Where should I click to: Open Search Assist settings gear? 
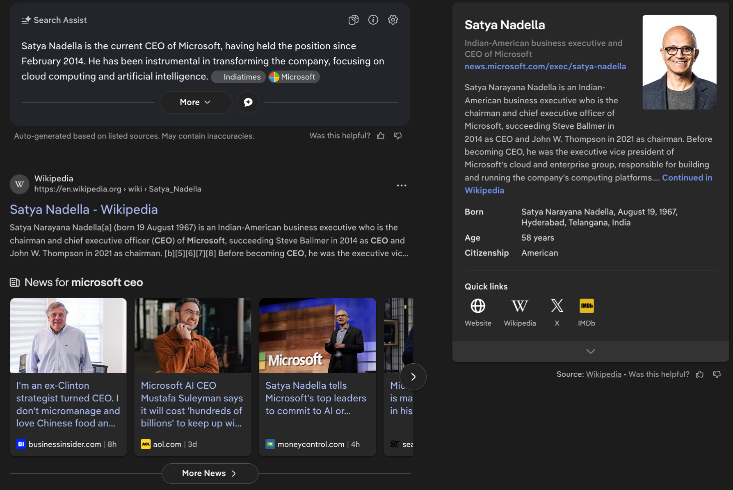[393, 20]
